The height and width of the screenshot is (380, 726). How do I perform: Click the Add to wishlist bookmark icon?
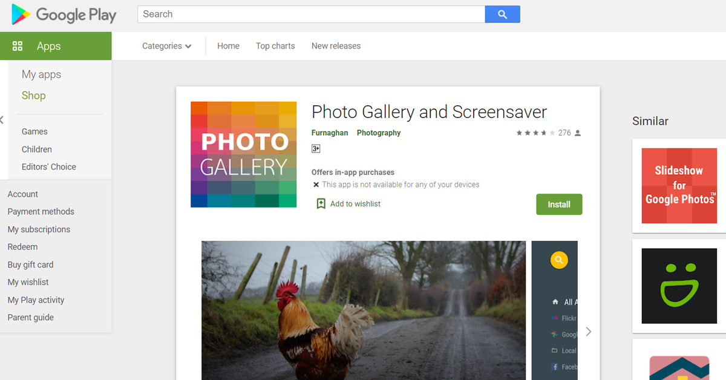[321, 204]
